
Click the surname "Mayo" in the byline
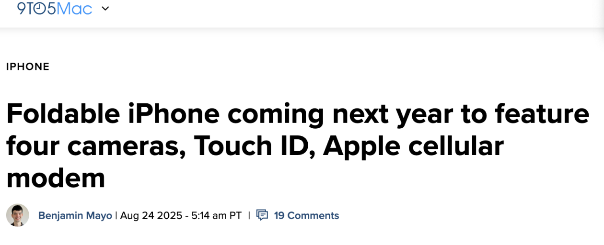[x=100, y=216]
